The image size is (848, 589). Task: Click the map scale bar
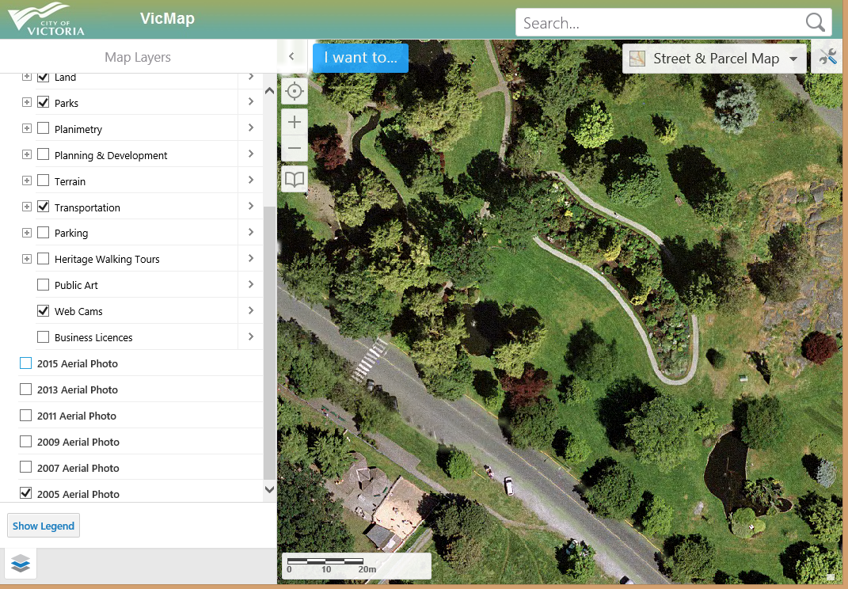[356, 566]
